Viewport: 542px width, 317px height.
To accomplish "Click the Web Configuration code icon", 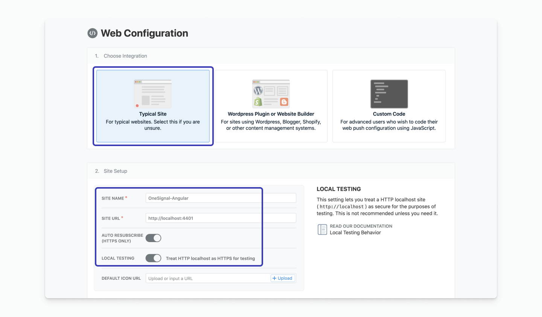I will click(93, 33).
